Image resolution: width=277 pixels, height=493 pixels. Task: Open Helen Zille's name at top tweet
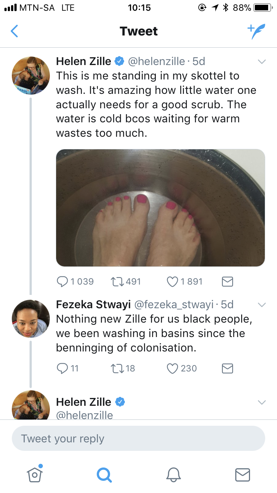click(83, 61)
